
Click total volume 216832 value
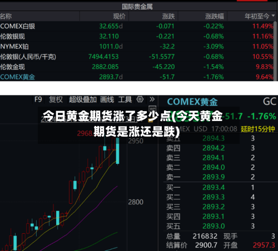(x=205, y=236)
